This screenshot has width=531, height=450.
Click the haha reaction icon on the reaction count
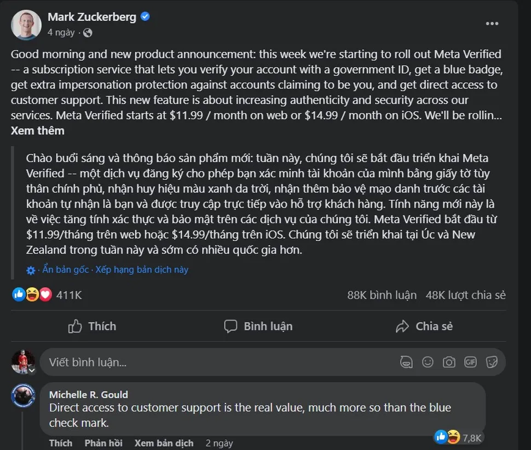(x=32, y=295)
